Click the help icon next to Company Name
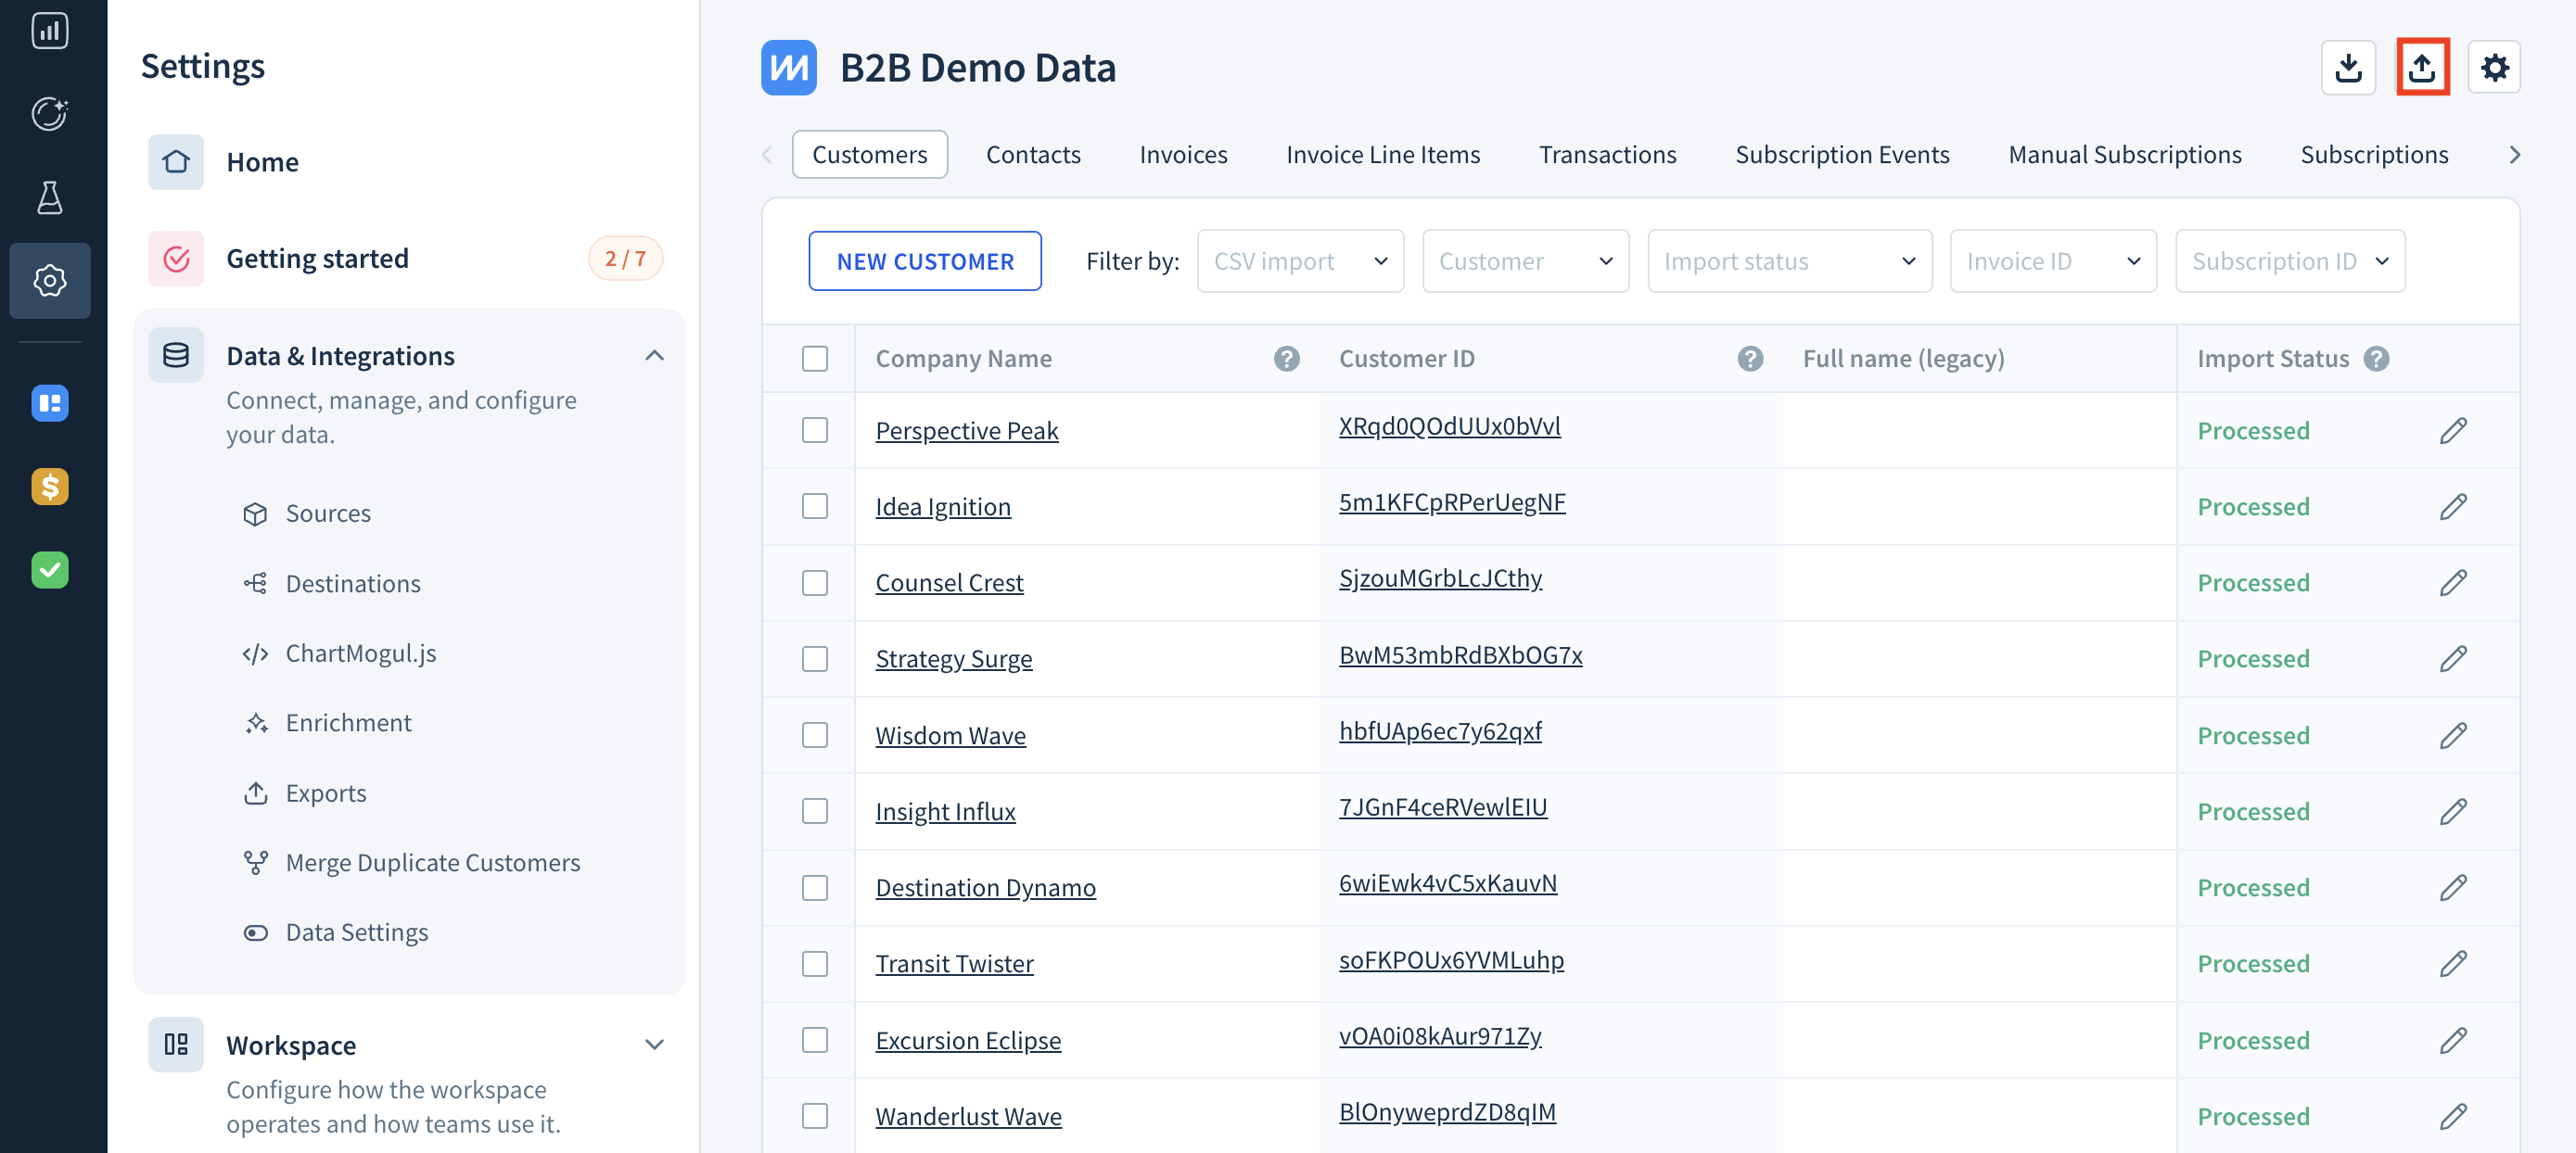 tap(1286, 359)
